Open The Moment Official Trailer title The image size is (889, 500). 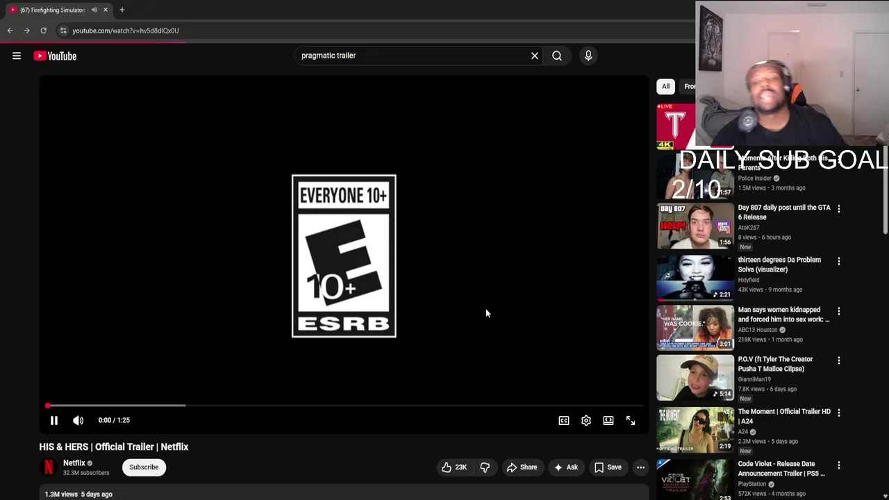point(784,416)
